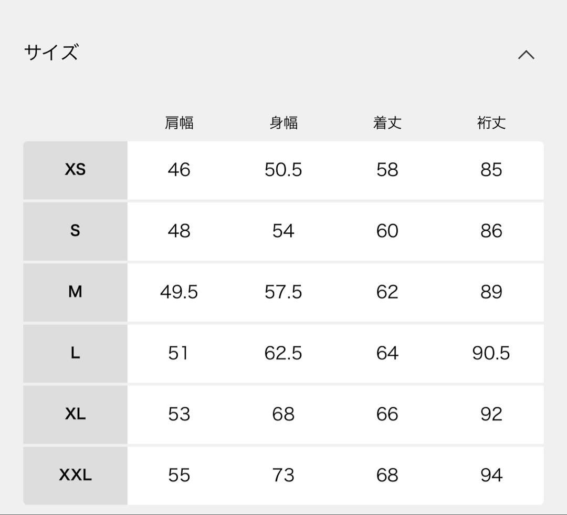
Task: Collapse the サイズ section chevron
Action: 526,55
